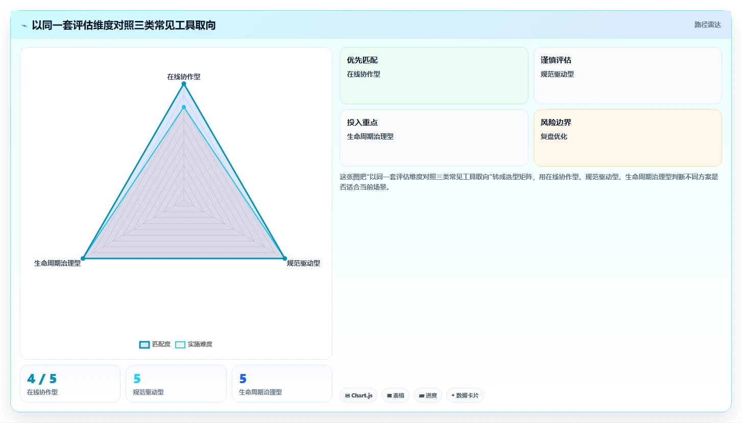Click the radar data point at 规范驱动型 vertex

point(284,258)
